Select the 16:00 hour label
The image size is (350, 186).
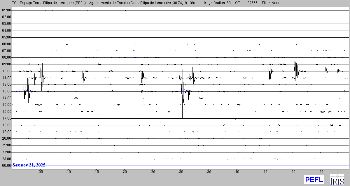[x=6, y=112]
